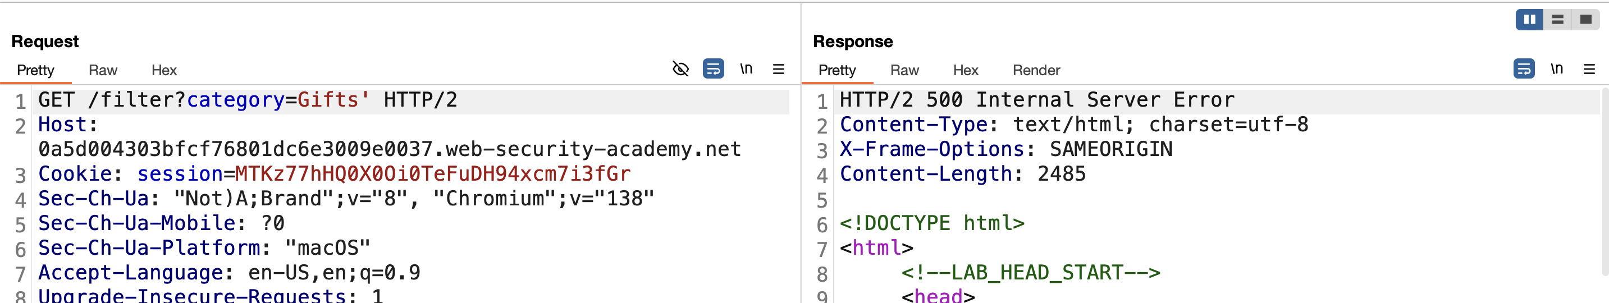
Task: Select combined single-pane layout icon
Action: tap(1586, 20)
